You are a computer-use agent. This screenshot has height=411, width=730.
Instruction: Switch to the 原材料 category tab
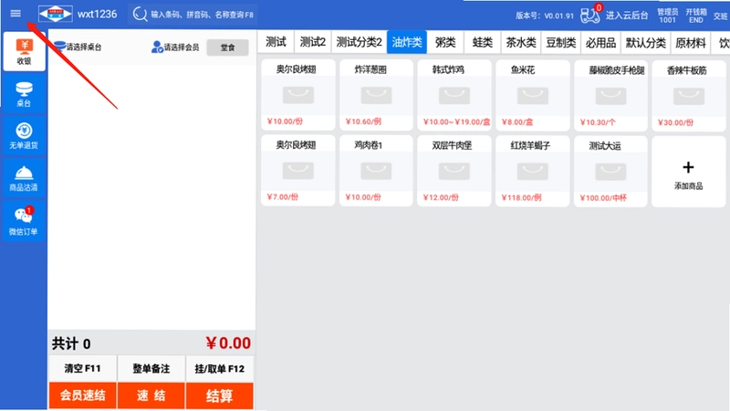(691, 43)
